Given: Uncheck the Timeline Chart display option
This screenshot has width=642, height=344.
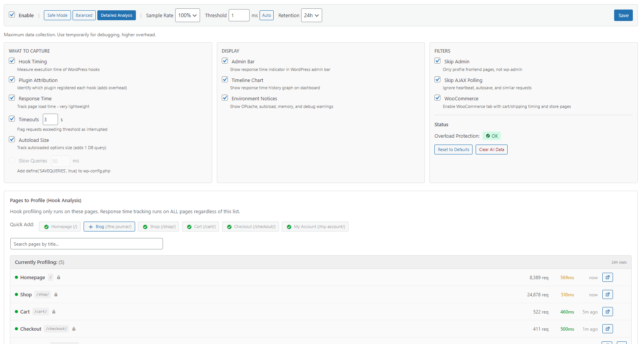Looking at the screenshot, I should point(225,79).
